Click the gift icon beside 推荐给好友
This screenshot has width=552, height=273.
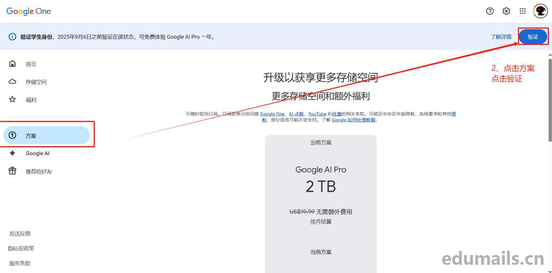coord(13,171)
